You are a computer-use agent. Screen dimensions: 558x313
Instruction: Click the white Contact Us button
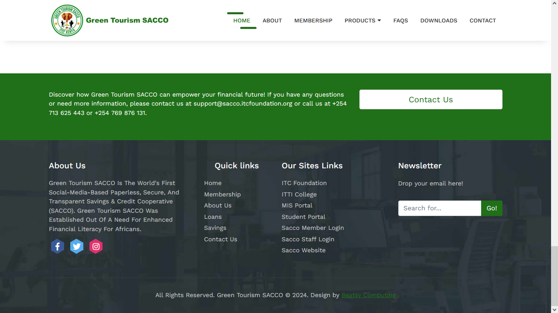[x=431, y=99]
